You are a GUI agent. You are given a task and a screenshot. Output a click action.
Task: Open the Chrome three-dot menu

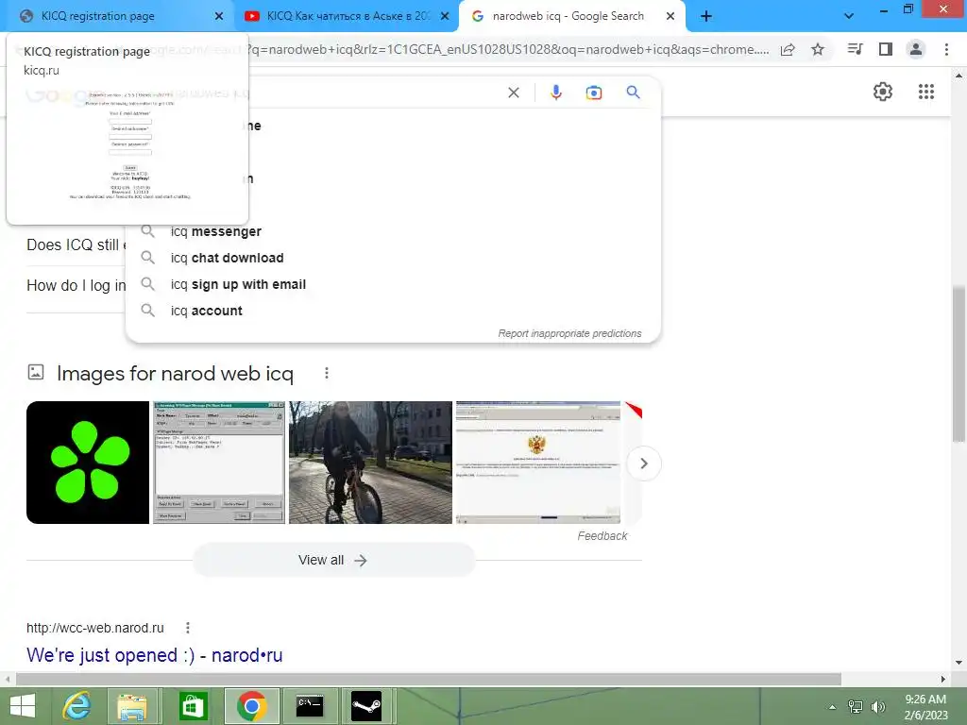(x=946, y=49)
